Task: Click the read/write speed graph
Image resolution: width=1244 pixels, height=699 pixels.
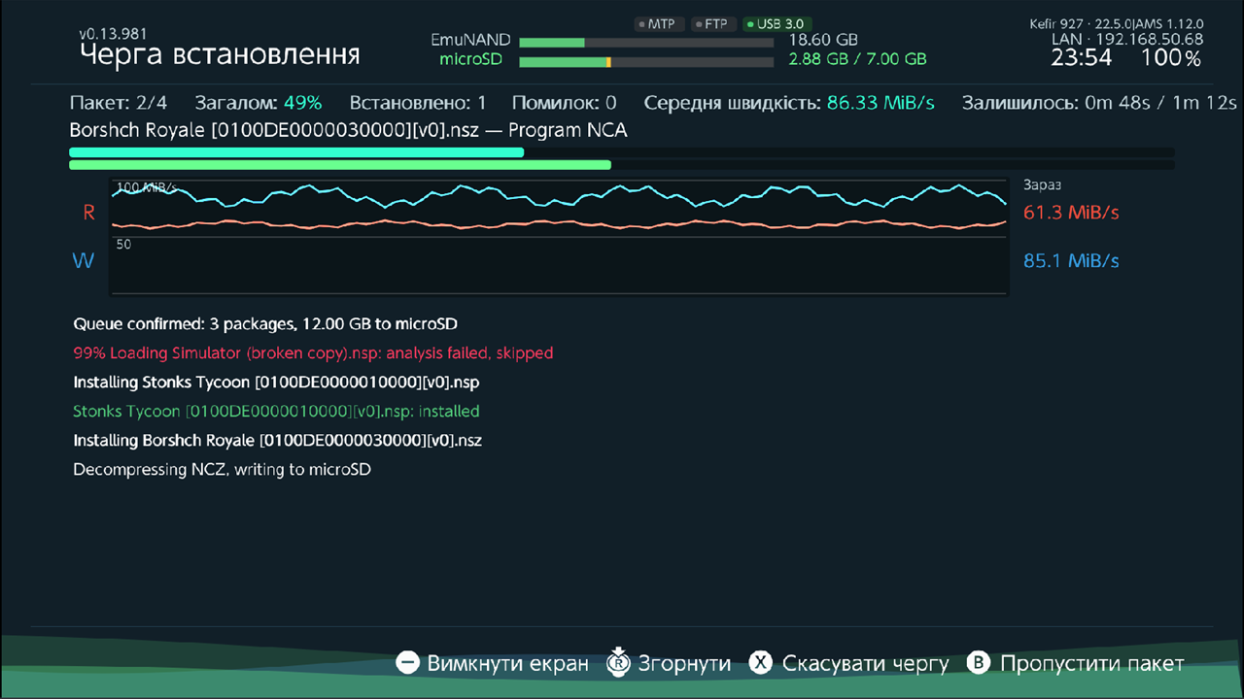Action: (x=559, y=236)
